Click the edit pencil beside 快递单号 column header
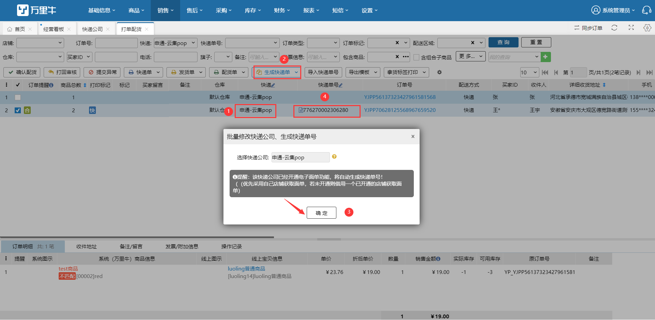The image size is (655, 320). 341,85
